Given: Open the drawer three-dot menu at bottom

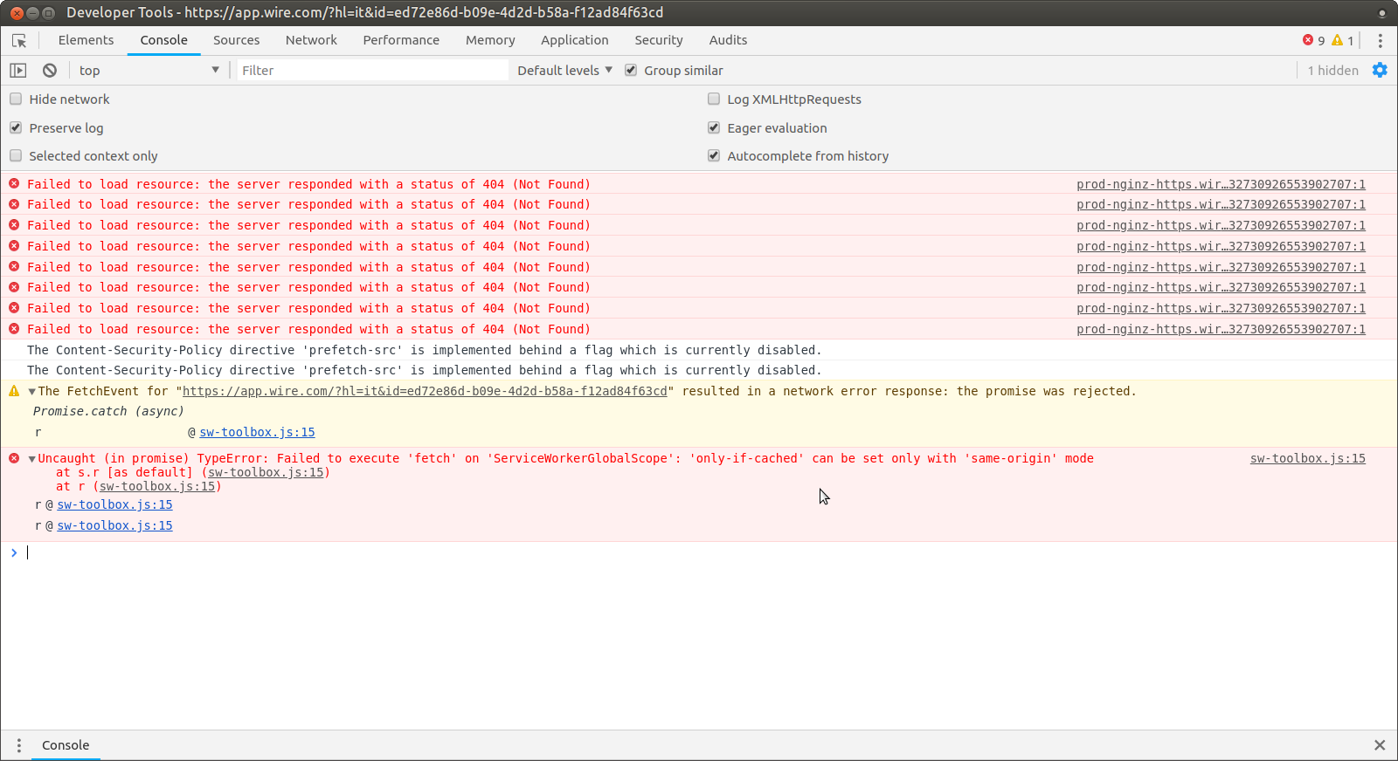Looking at the screenshot, I should [x=18, y=745].
